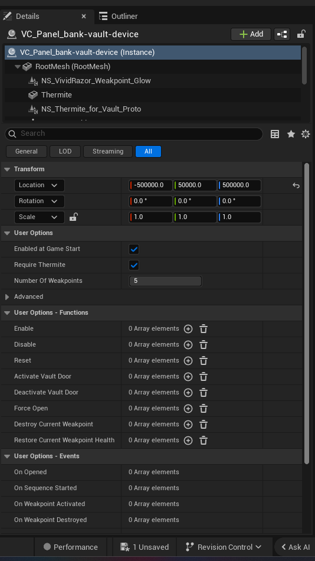Click Number Of Weakpoints value field
This screenshot has width=315, height=561.
(165, 281)
